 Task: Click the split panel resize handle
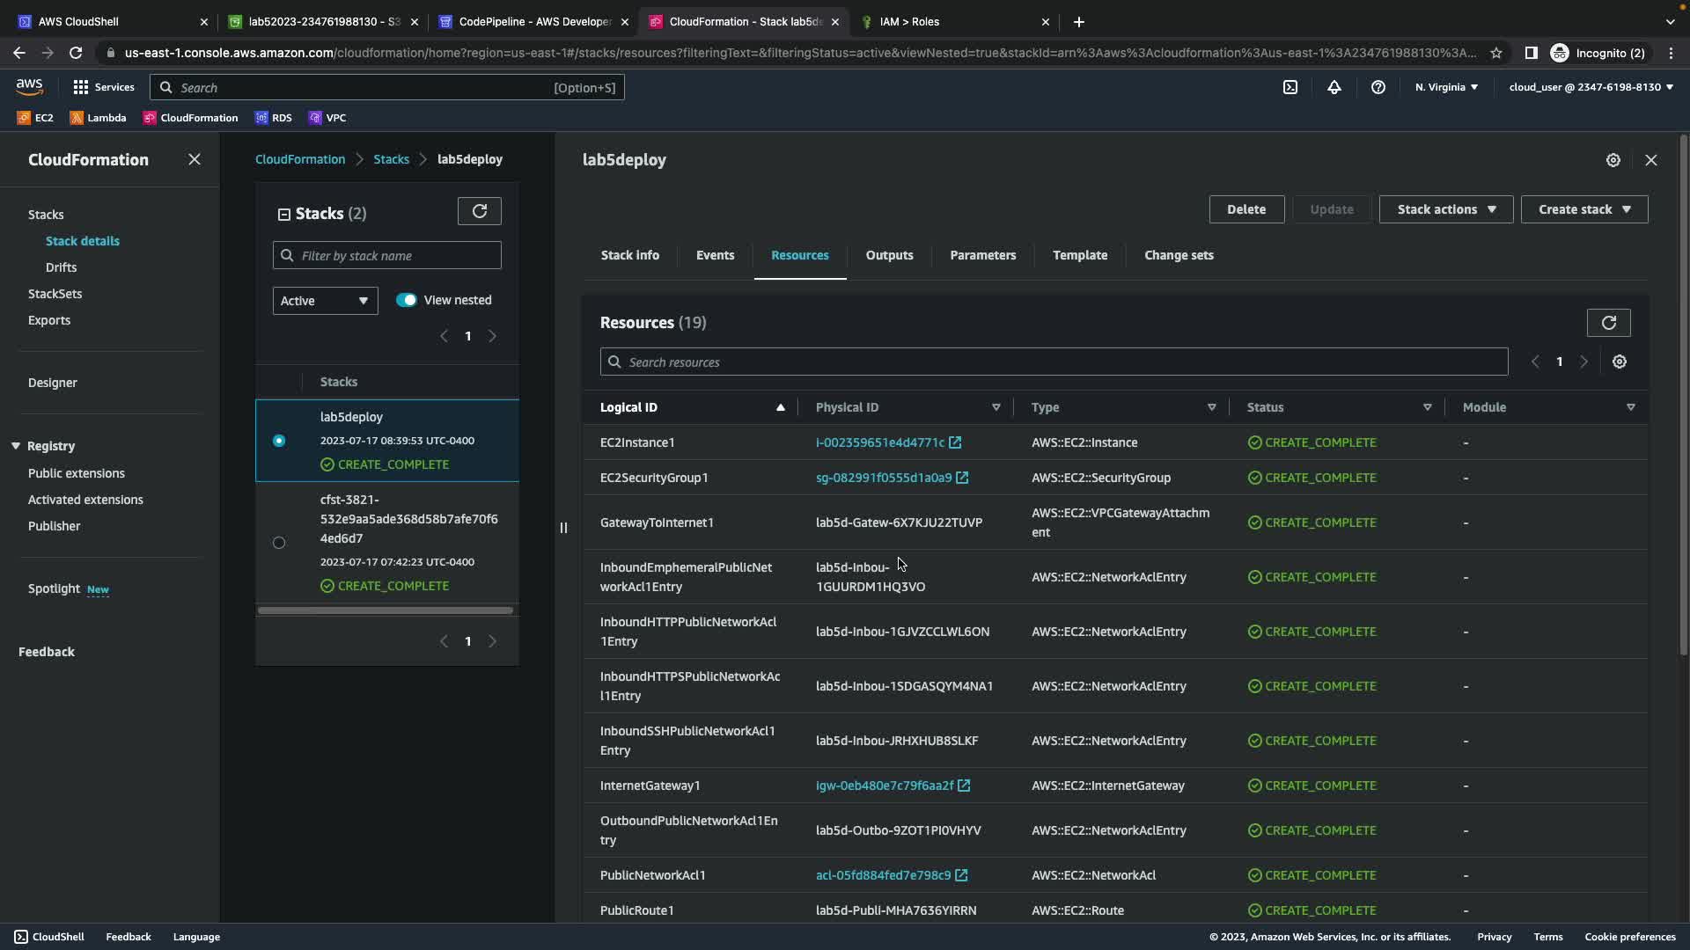(x=563, y=528)
